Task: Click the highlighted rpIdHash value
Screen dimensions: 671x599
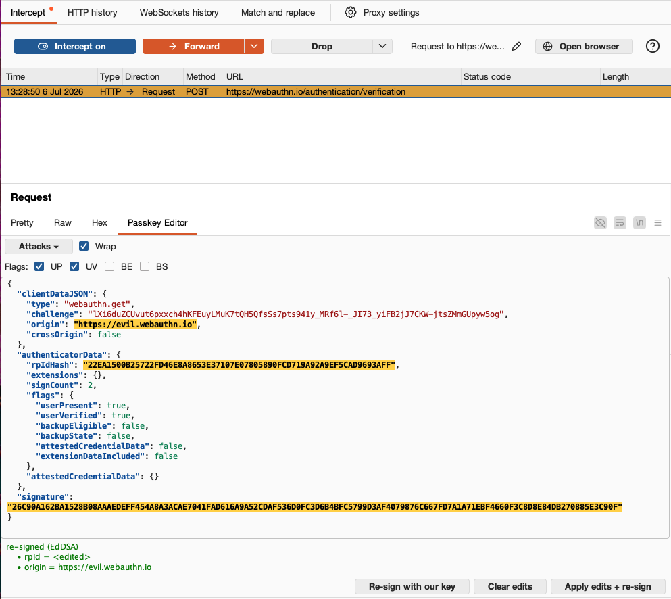Action: [239, 365]
